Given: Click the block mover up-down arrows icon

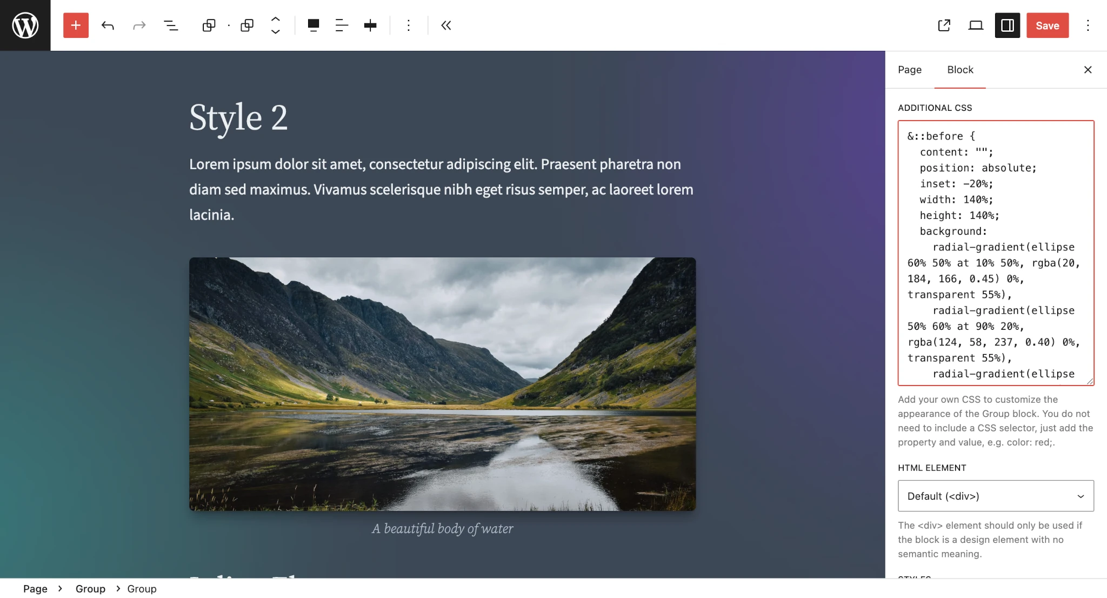Looking at the screenshot, I should [275, 25].
